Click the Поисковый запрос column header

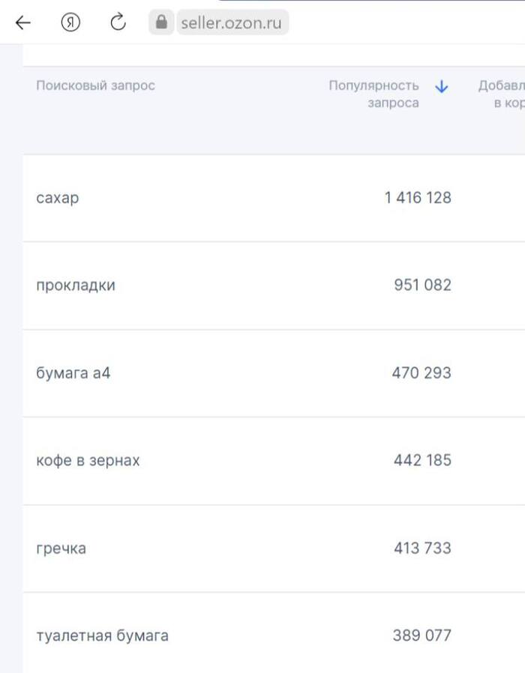(95, 85)
